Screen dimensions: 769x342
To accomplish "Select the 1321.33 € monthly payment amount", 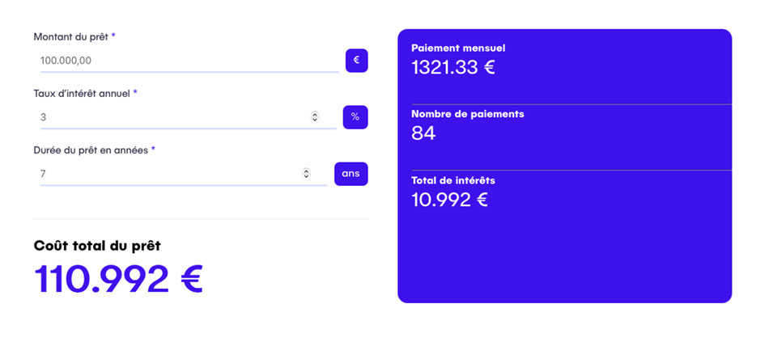I will (x=452, y=68).
